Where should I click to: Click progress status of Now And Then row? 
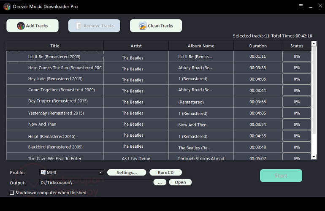point(297,124)
